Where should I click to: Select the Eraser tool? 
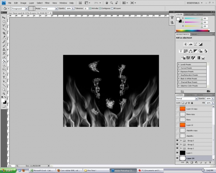coord(4,57)
